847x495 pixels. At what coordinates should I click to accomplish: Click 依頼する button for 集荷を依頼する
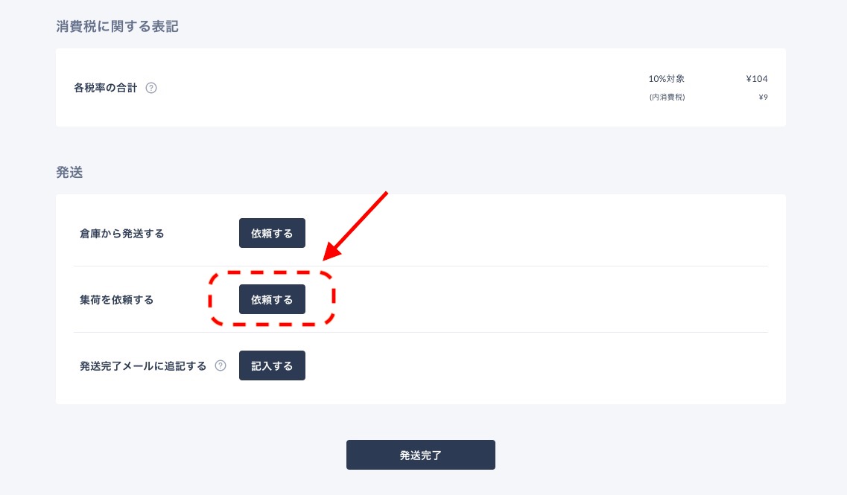click(x=272, y=299)
